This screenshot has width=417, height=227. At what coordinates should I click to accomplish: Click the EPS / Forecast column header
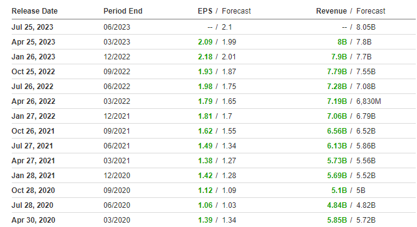[224, 11]
